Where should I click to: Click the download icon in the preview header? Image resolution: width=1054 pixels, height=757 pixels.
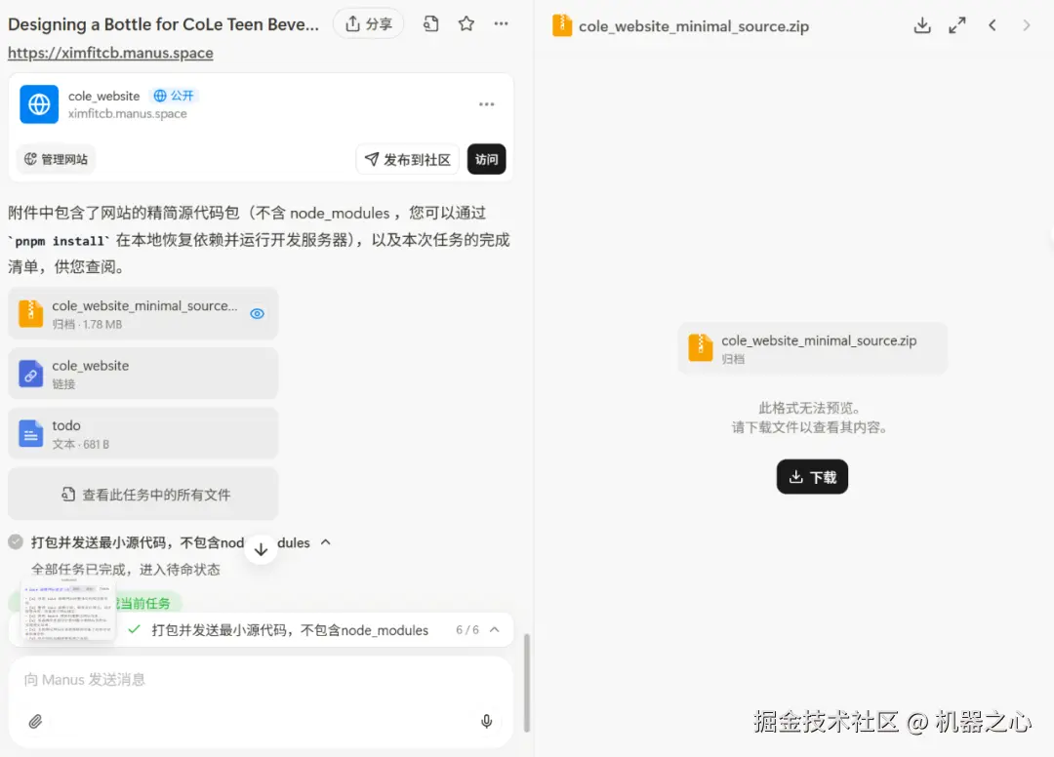(x=922, y=25)
